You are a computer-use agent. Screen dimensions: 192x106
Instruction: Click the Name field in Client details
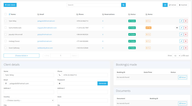pos(29,75)
